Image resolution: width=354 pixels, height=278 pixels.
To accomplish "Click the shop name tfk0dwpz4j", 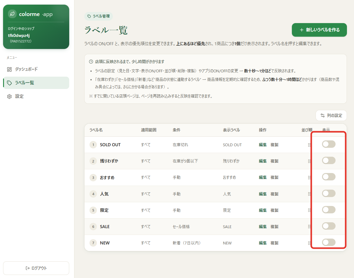I will click(19, 35).
